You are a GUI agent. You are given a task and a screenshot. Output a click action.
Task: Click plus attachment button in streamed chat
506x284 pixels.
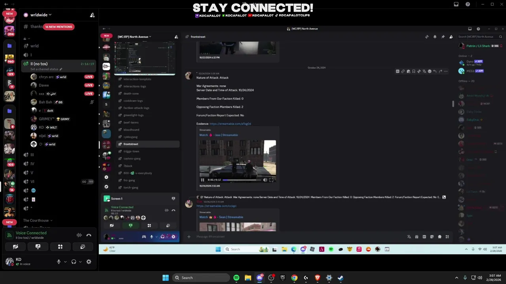189,237
